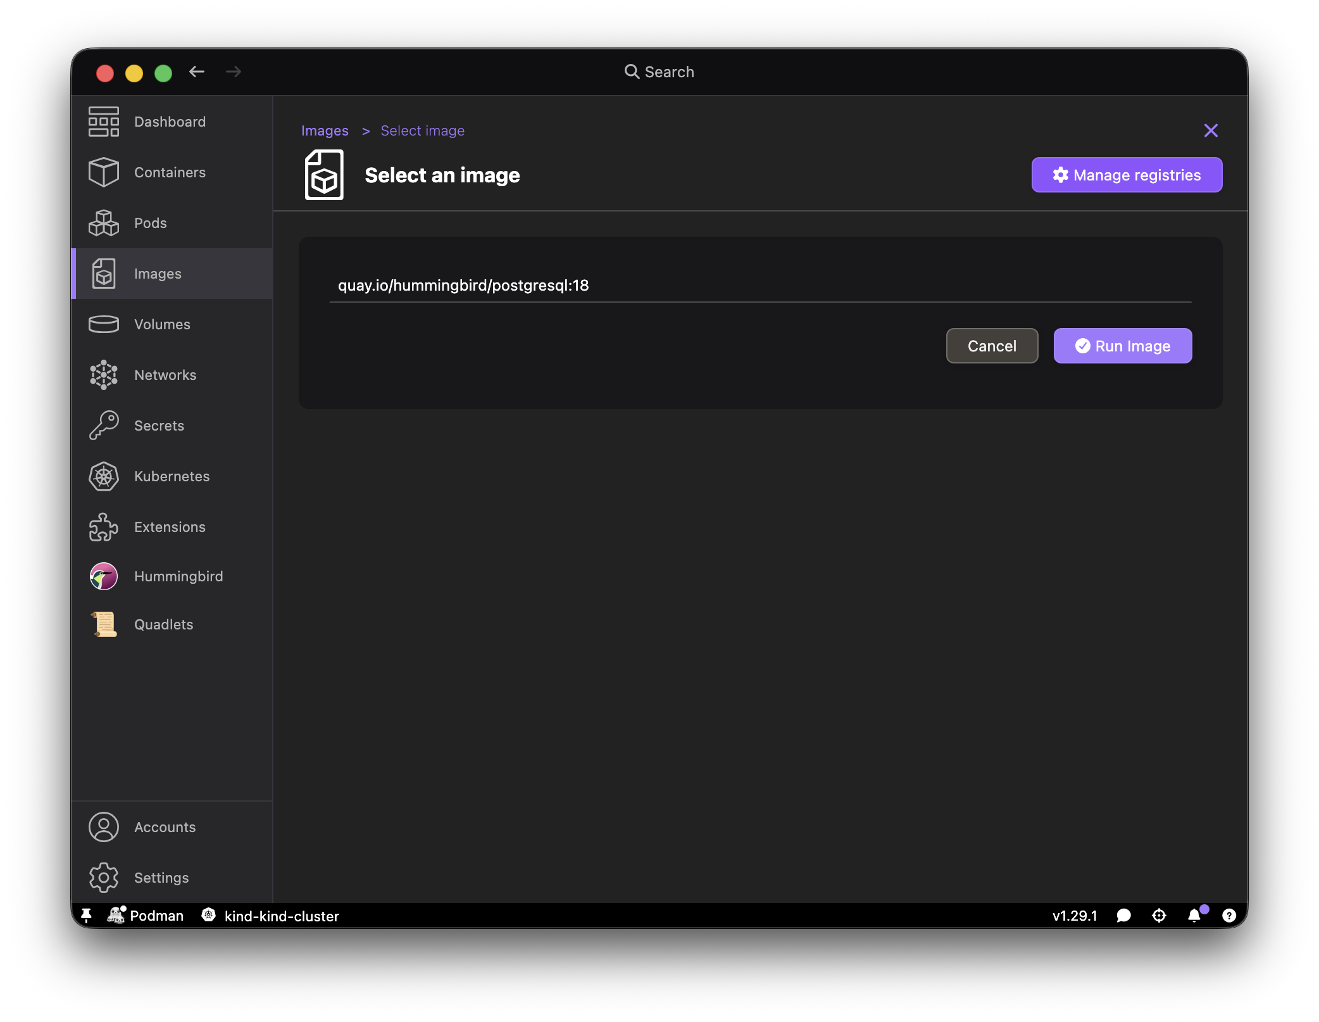Click the Extensions label in sidebar
Image resolution: width=1319 pixels, height=1022 pixels.
170,527
